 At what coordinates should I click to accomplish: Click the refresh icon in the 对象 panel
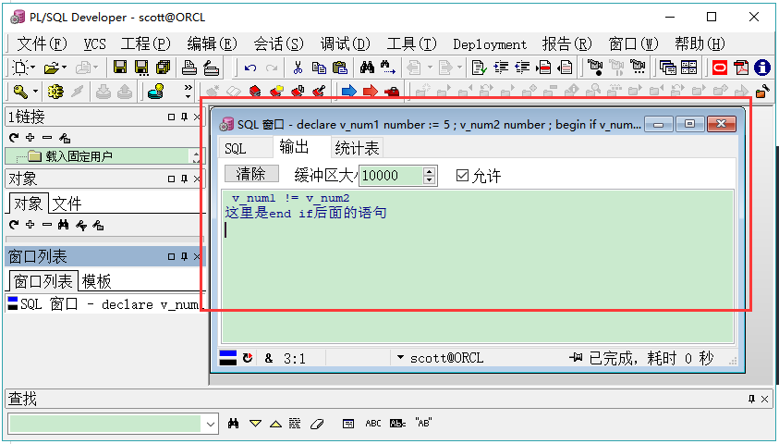click(14, 225)
